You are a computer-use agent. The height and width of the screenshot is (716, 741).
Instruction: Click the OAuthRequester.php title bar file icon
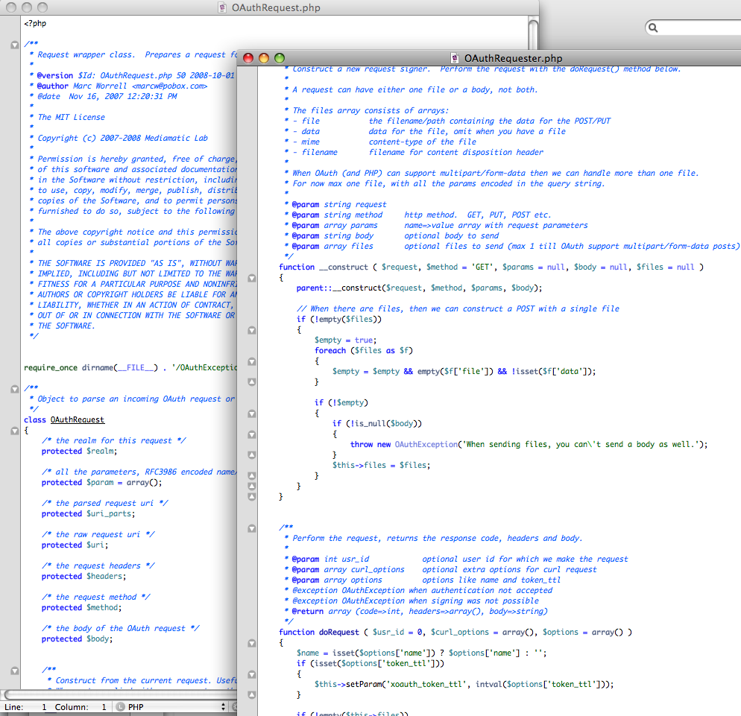(455, 58)
